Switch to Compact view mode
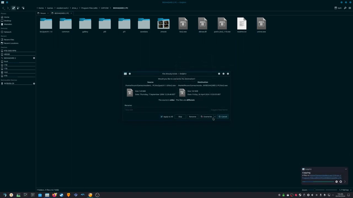The height and width of the screenshot is (198, 353). (18, 8)
